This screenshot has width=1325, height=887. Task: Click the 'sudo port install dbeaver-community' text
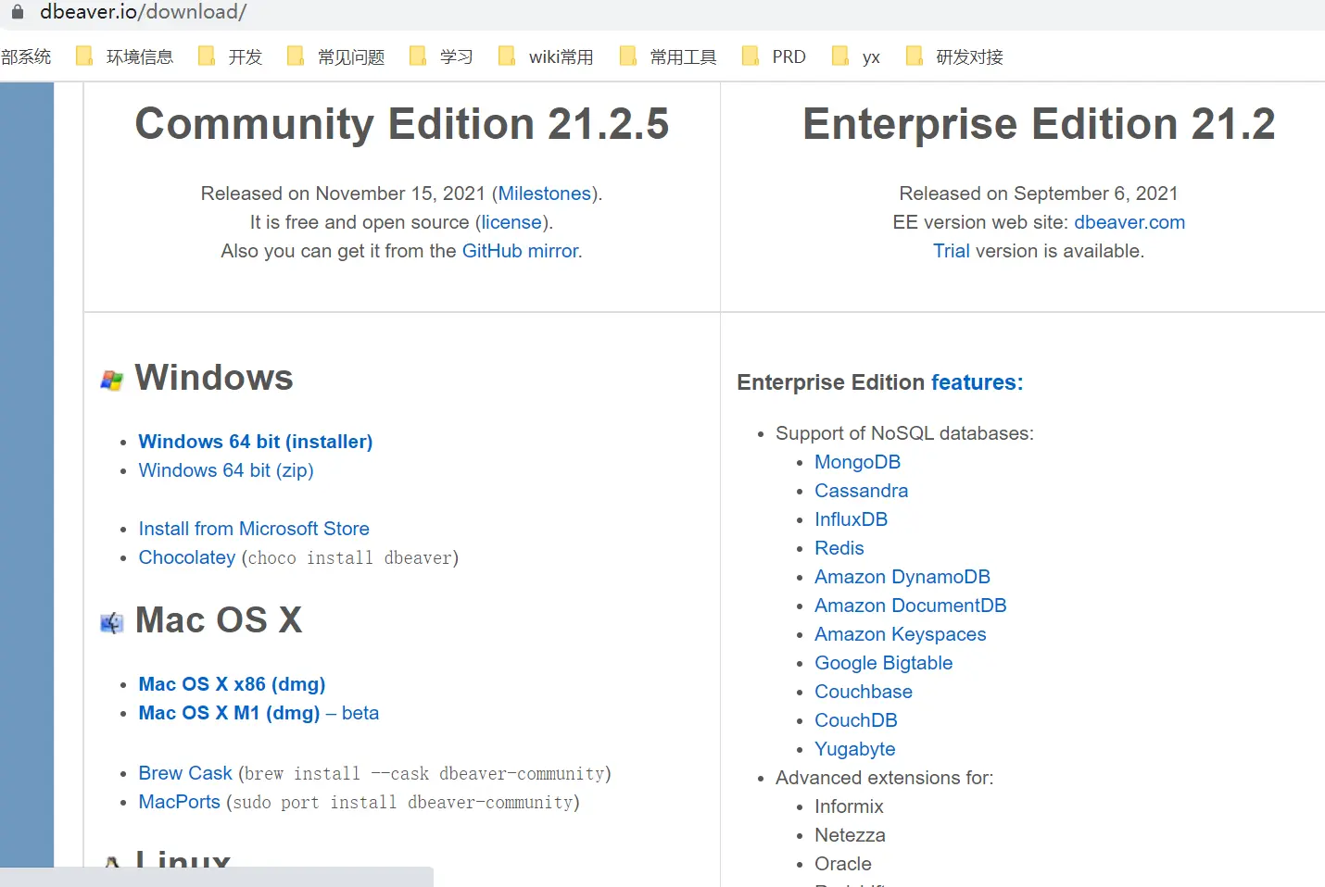pyautogui.click(x=403, y=802)
